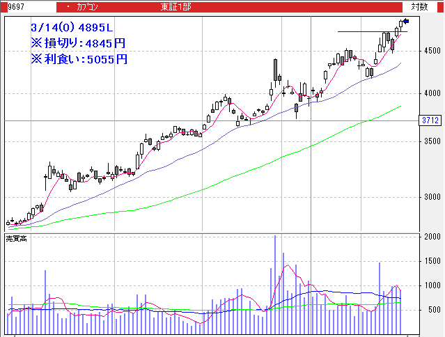Screen dimensions: 445x337
Task: Click the 3500 price axis label
Action: point(431,141)
